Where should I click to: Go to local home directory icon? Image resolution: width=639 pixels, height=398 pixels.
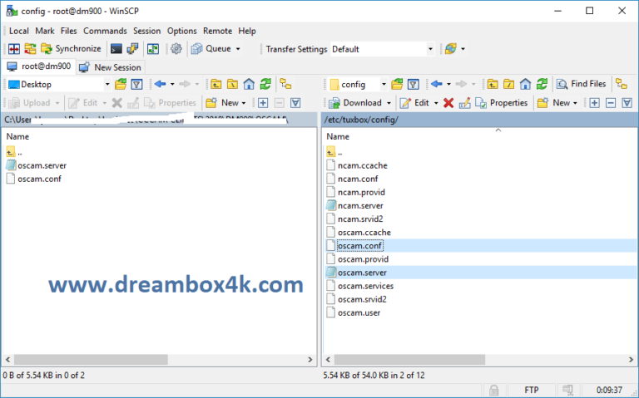[249, 84]
